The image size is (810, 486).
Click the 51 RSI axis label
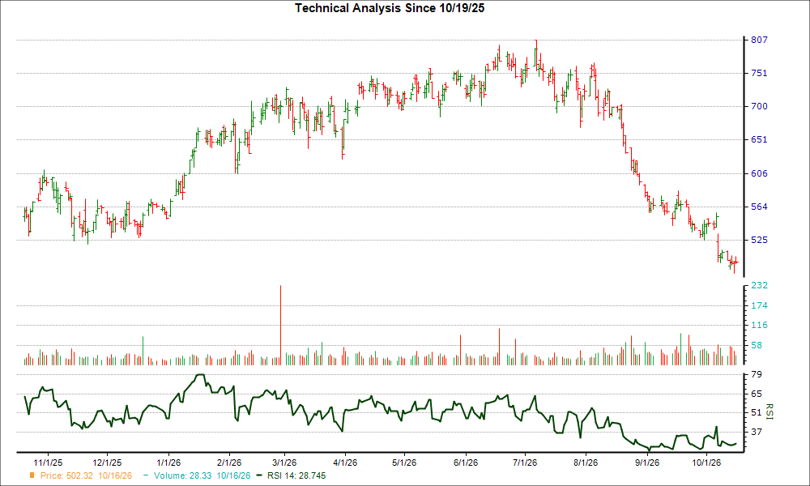tap(757, 412)
